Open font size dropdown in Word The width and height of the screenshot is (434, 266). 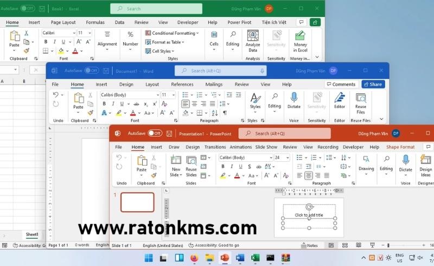[174, 95]
